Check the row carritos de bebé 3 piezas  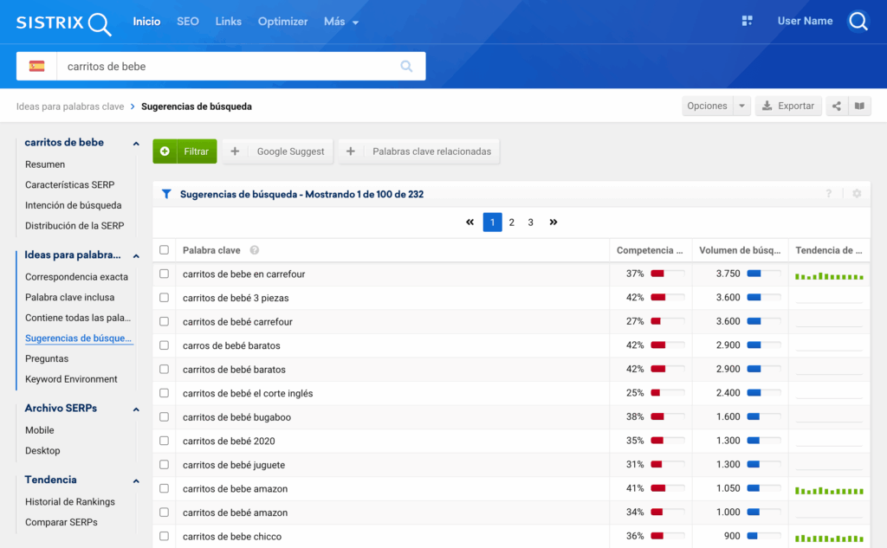pos(164,298)
